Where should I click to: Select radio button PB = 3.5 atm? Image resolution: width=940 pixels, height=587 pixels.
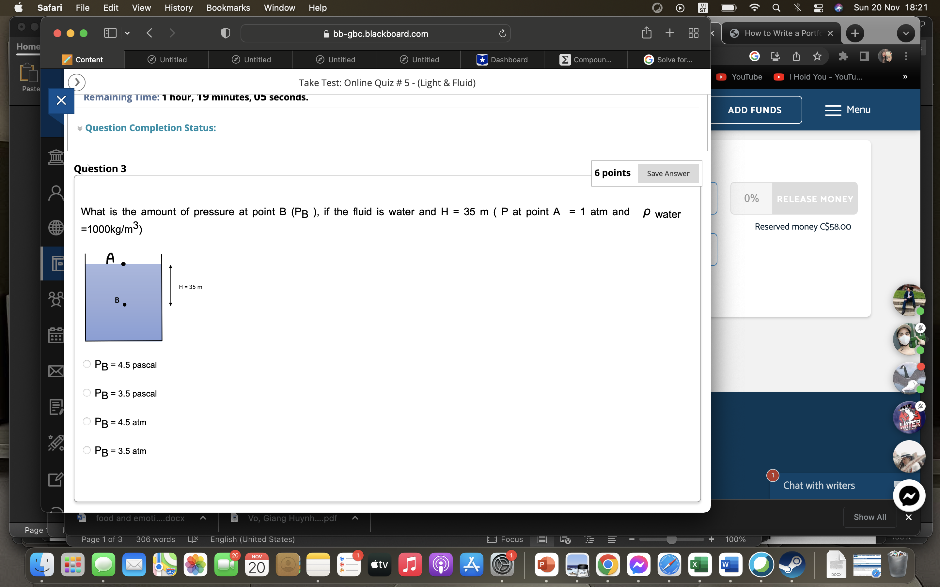click(86, 450)
